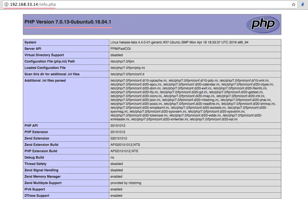Select the /etc/php/7.0/fpm path value
This screenshot has height=199, width=308.
tap(122, 61)
